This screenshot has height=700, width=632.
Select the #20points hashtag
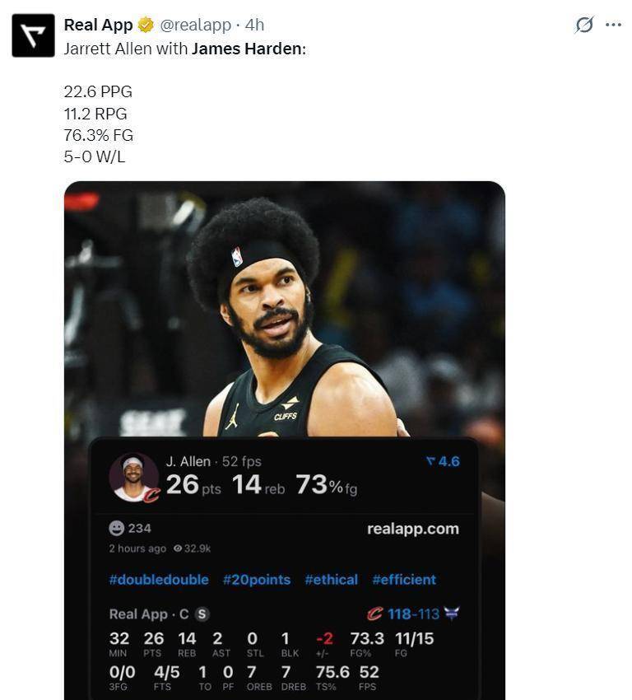pos(256,580)
